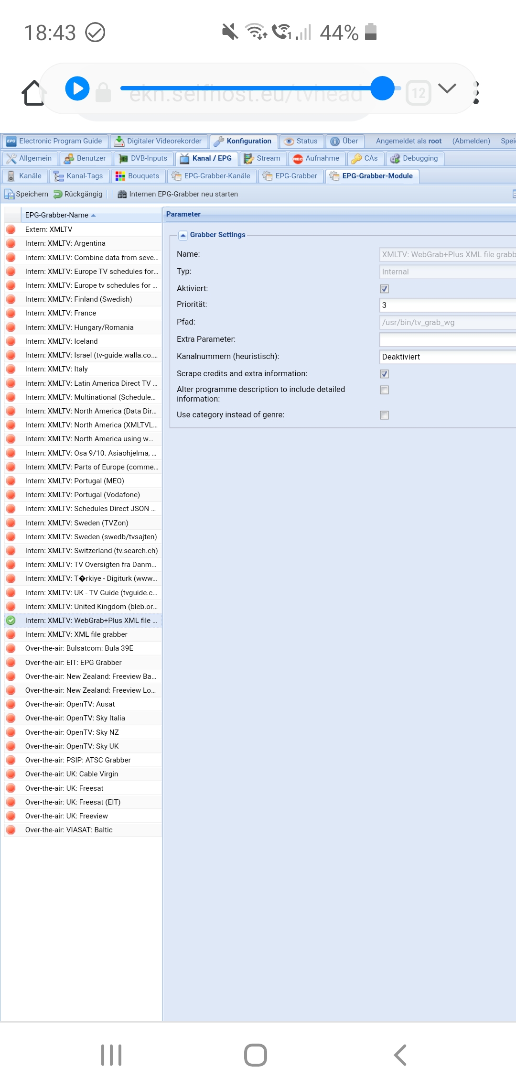
Task: Select Intern: XMLTV: Sweden (TVZon) row
Action: coord(83,523)
